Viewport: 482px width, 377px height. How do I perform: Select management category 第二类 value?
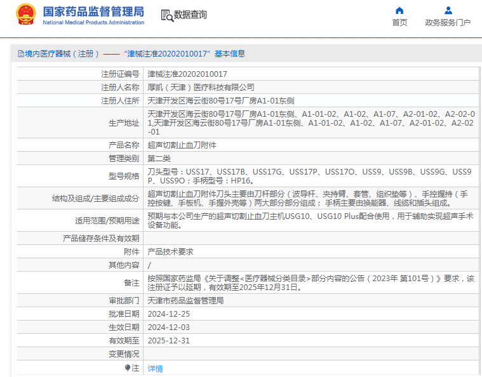(159, 158)
